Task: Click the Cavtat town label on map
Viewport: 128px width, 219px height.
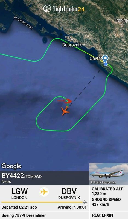Action: click(x=96, y=58)
